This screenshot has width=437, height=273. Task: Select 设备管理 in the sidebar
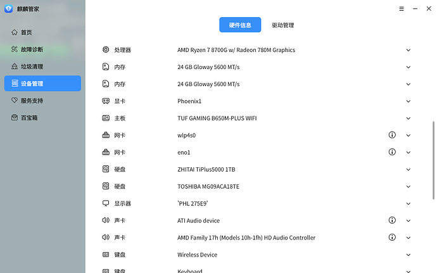pyautogui.click(x=42, y=84)
